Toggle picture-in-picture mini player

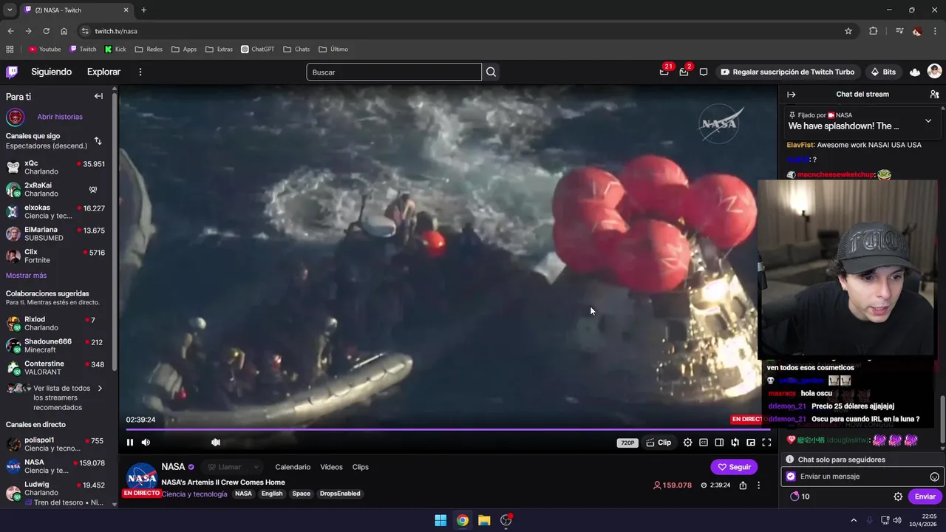point(751,443)
